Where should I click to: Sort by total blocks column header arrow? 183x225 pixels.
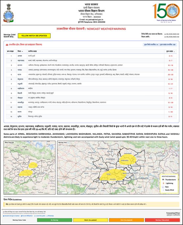coord(174,52)
